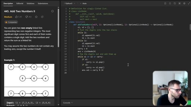The width and height of the screenshot is (191, 107).
Task: Switch to the Editorial tab
Action: pos(20,3)
